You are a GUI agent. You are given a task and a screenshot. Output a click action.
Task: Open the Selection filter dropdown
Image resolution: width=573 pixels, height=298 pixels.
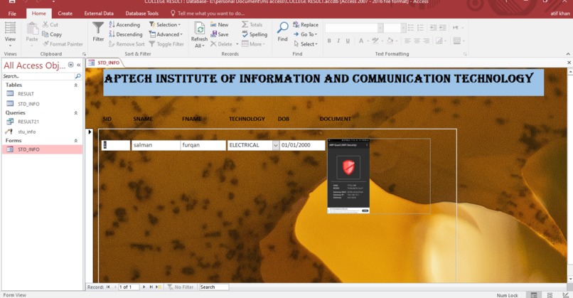tap(165, 24)
